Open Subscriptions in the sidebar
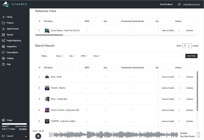 coord(12,52)
